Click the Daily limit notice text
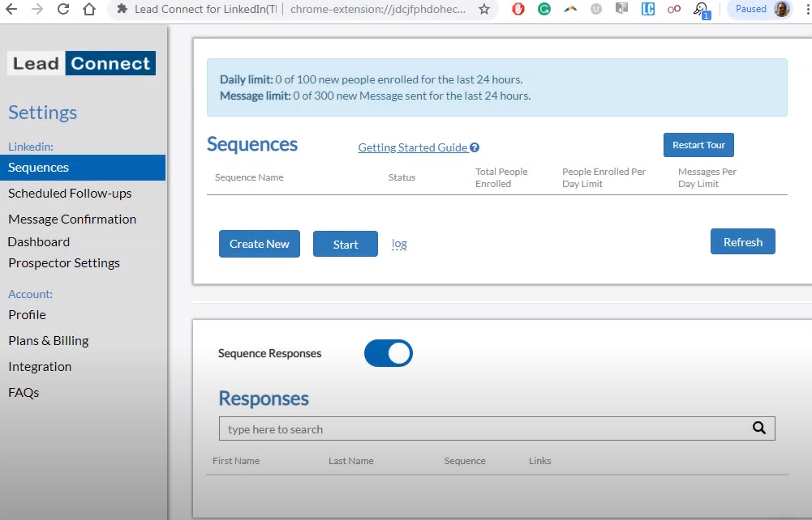The image size is (812, 520). tap(372, 79)
